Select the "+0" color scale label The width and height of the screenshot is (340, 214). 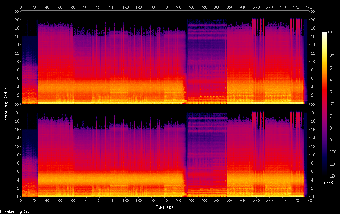[330, 32]
